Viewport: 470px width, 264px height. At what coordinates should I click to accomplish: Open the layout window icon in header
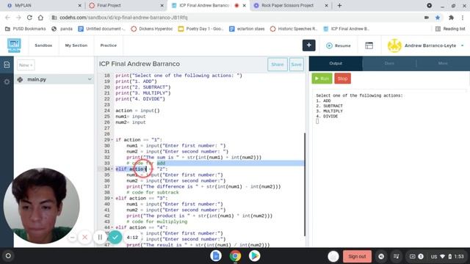[369, 45]
